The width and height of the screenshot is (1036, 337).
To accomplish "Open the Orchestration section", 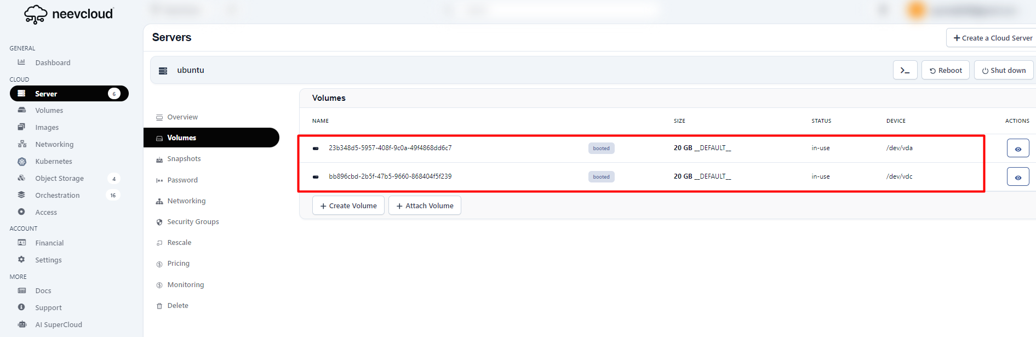I will (x=57, y=196).
